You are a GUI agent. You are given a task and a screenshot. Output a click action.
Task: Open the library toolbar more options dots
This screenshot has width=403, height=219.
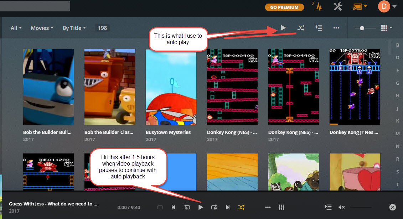coord(336,28)
